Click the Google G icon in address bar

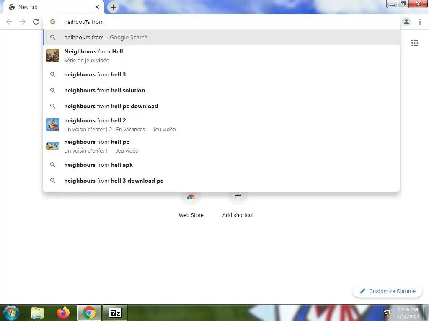tap(53, 22)
